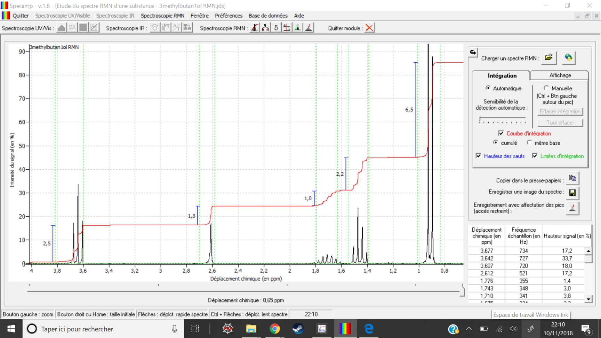Click the first greyed UV/Vis spectrum icon
This screenshot has width=601, height=338.
tap(62, 28)
